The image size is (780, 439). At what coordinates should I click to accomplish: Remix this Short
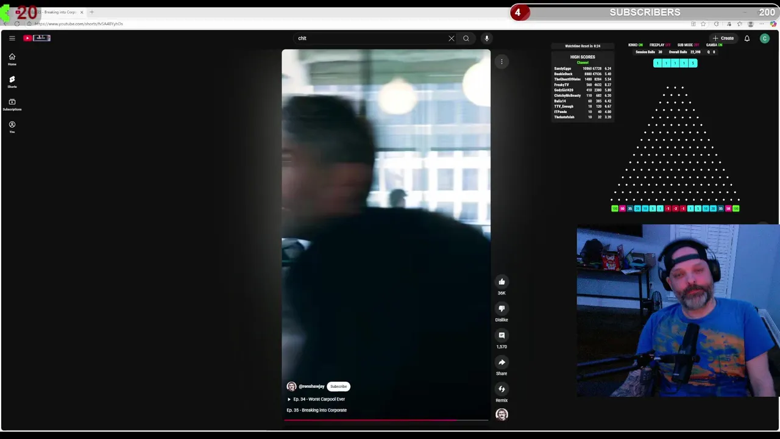pos(502,389)
